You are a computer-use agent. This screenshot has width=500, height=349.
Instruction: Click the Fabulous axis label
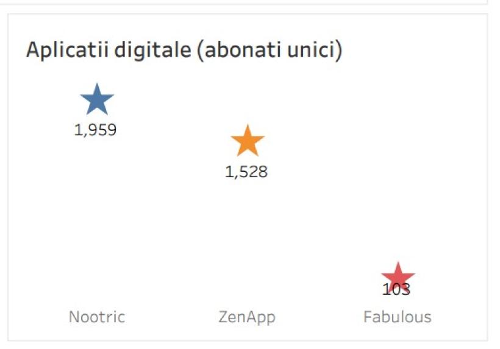pos(397,317)
